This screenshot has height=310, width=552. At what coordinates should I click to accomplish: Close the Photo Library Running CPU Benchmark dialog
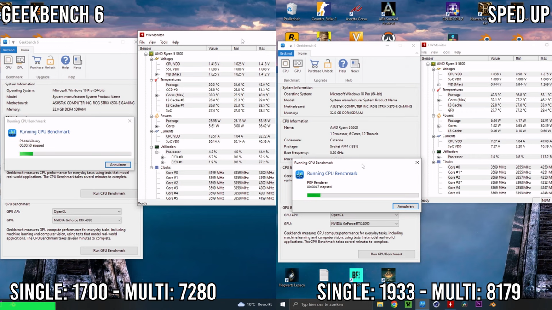[x=129, y=121]
